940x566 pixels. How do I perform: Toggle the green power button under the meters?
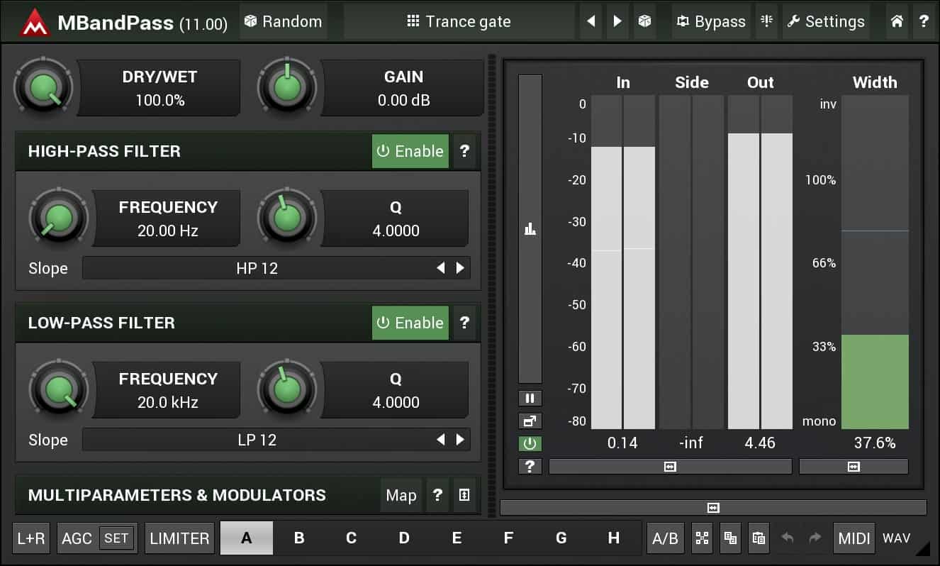[530, 443]
